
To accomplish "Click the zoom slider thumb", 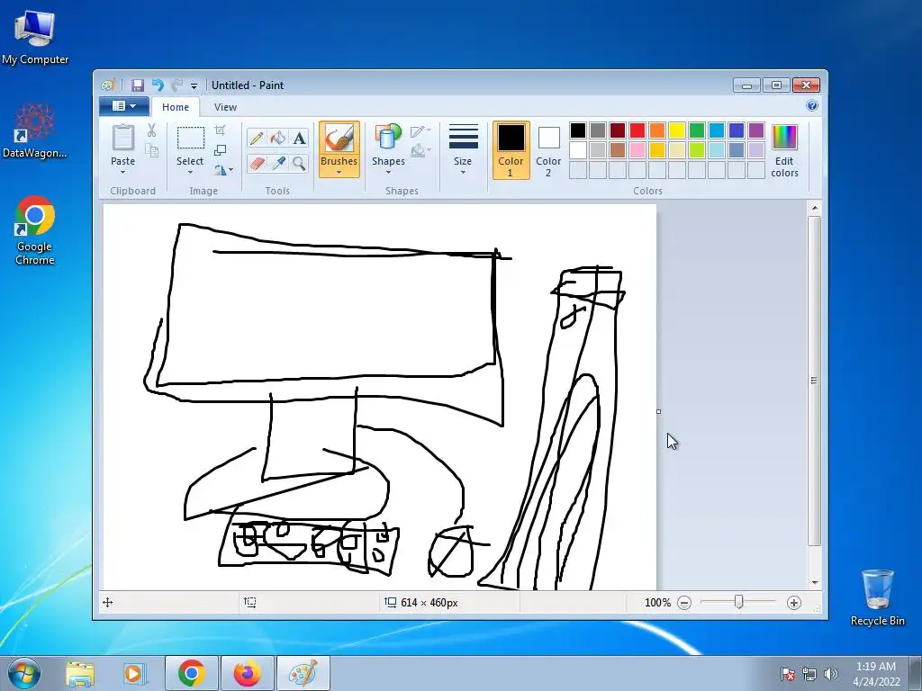I will coord(739,602).
